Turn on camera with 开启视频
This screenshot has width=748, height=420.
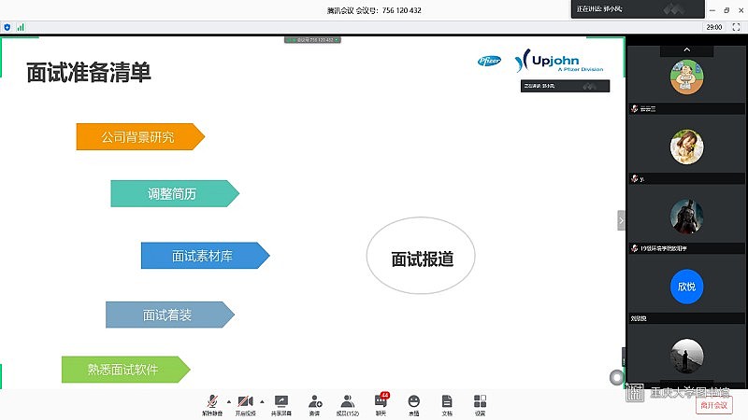245,402
